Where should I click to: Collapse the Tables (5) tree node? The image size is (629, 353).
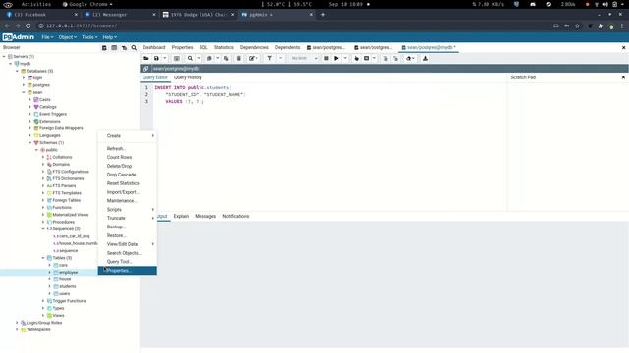pos(43,258)
